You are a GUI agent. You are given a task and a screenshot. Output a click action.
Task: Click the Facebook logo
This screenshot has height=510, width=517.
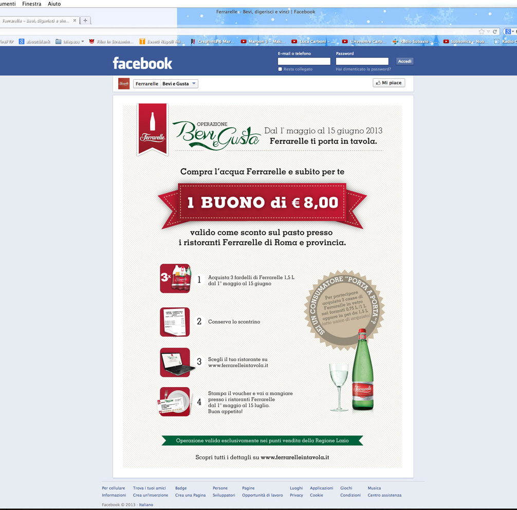coord(142,63)
